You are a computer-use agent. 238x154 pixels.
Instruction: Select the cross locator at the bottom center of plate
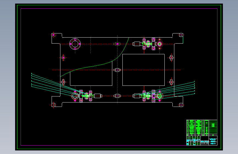click(117, 96)
